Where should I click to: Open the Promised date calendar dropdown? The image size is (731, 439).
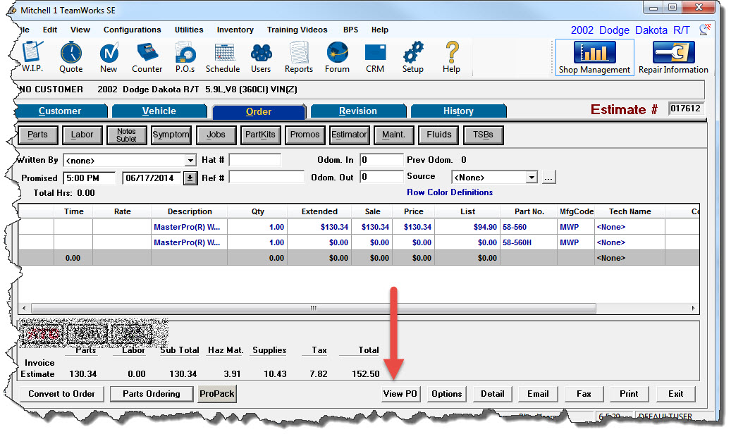point(190,178)
